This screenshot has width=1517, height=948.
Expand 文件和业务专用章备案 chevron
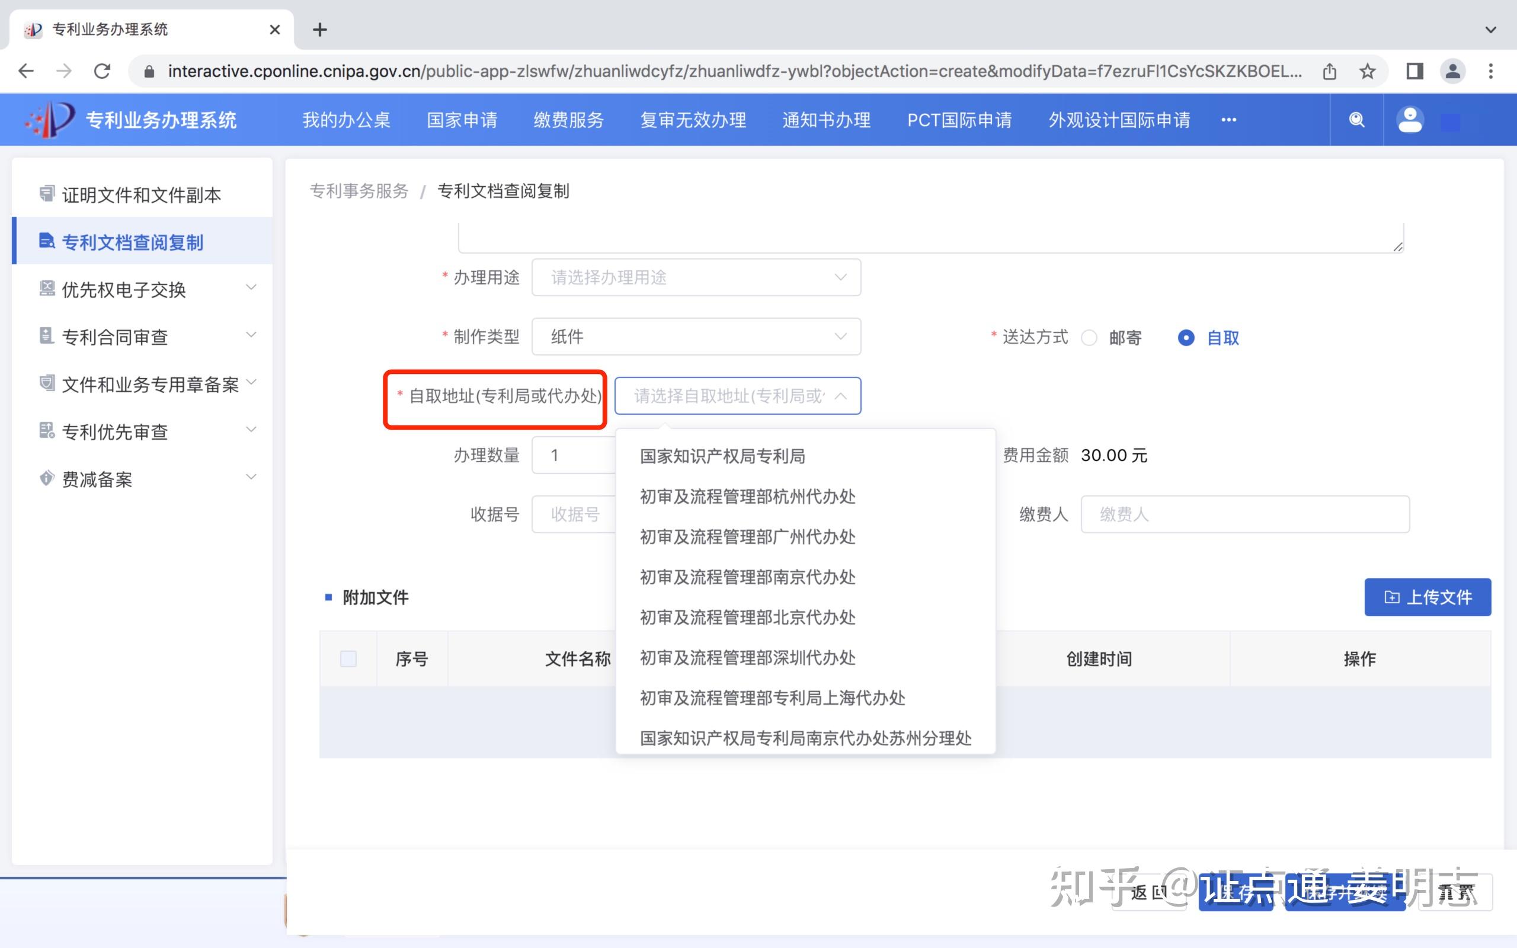251,383
